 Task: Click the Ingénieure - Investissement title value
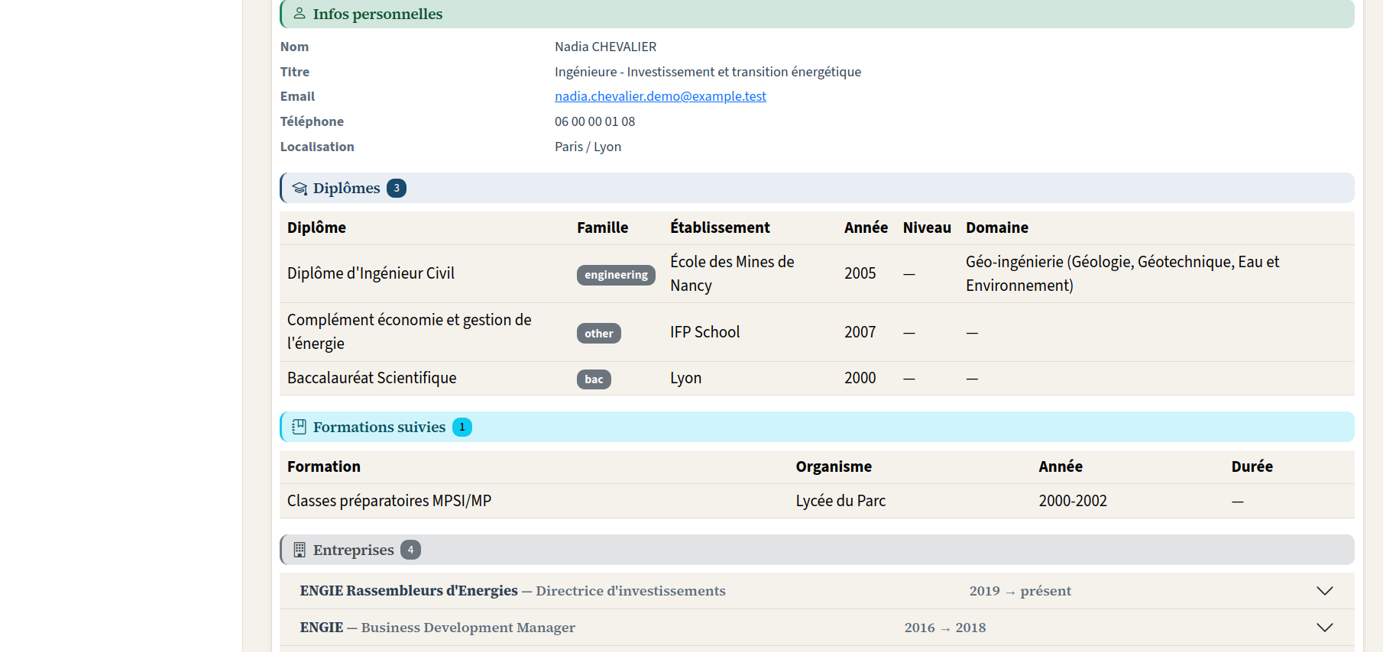[708, 72]
